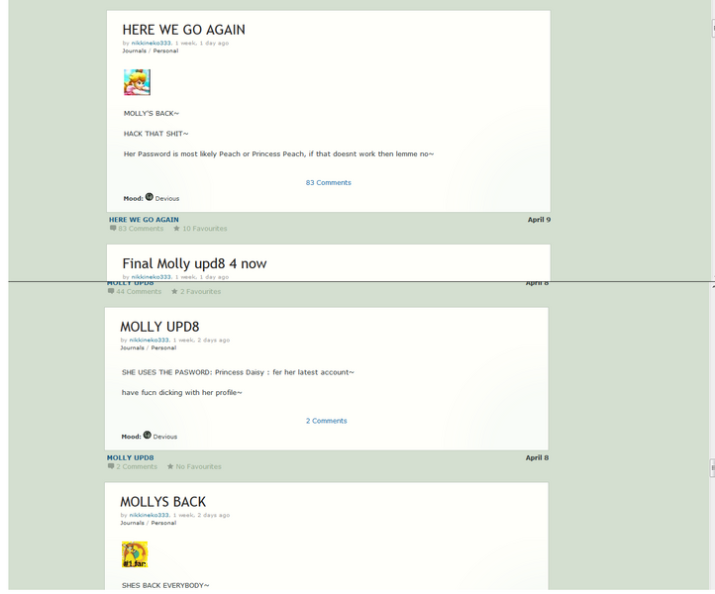
Task: Open the HERE WE GO AGAIN journal heading
Action: (184, 30)
